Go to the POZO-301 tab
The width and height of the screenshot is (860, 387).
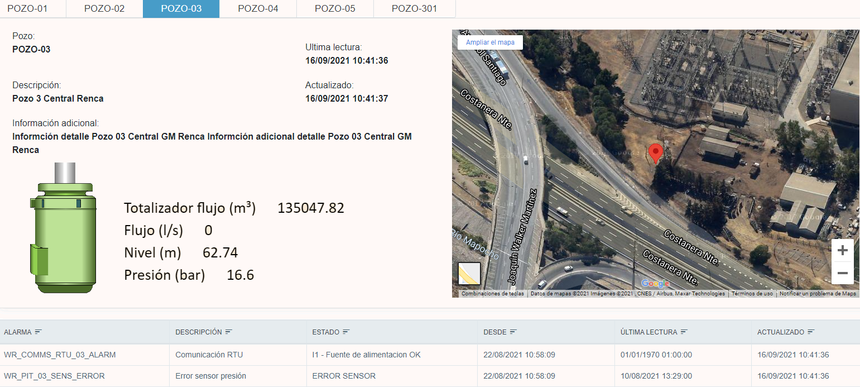(x=414, y=8)
